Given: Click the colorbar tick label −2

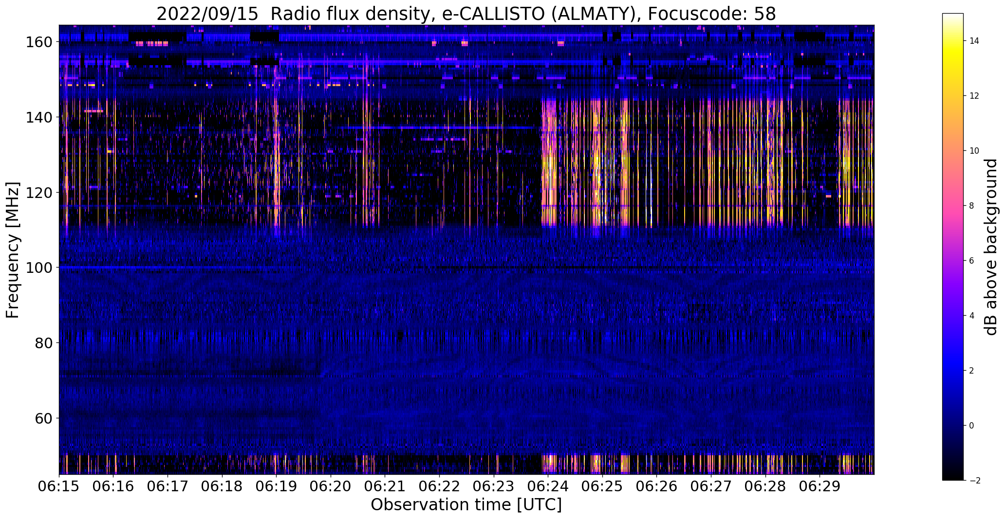Looking at the screenshot, I should [x=974, y=481].
